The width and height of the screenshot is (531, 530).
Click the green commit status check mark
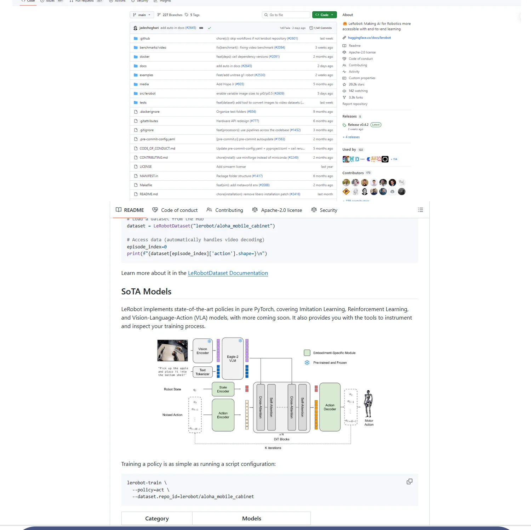pyautogui.click(x=210, y=28)
